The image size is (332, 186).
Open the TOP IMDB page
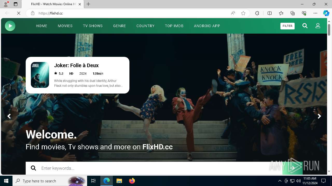(x=174, y=26)
